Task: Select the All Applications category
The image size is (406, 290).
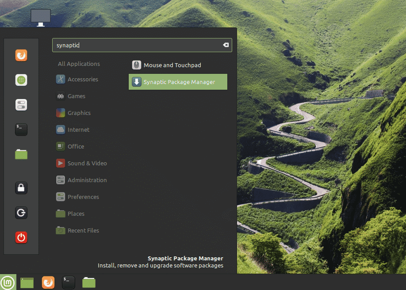Action: 79,64
